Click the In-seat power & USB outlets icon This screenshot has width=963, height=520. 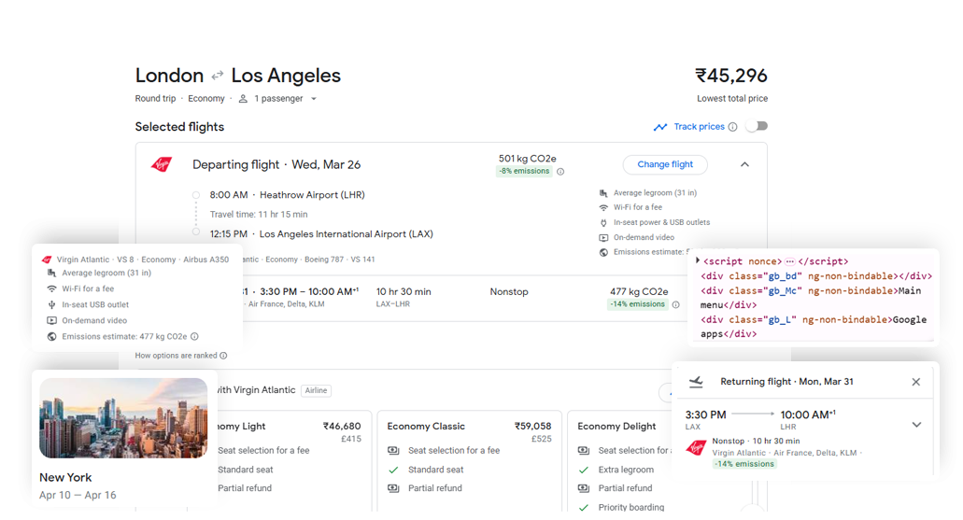[x=603, y=222]
